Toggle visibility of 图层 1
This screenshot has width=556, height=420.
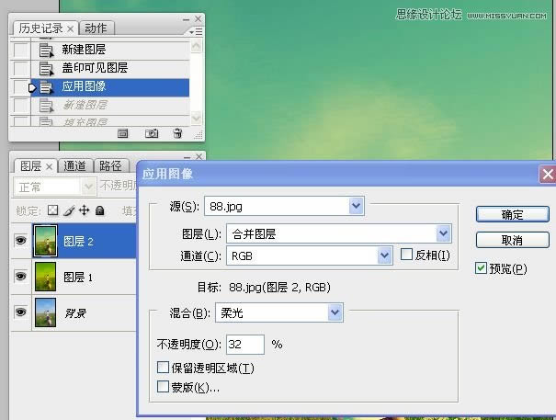[20, 276]
